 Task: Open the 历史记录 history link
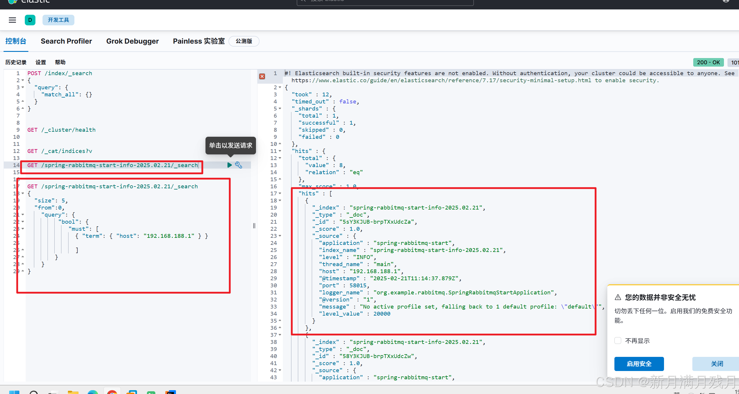coord(16,62)
